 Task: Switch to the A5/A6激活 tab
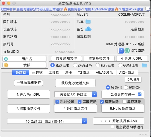tap(104, 73)
